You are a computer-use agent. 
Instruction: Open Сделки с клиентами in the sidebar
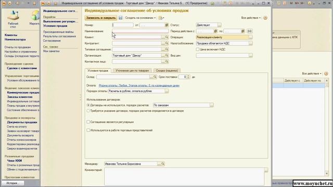[x=22, y=68]
